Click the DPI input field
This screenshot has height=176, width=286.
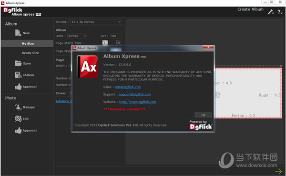pos(115,36)
